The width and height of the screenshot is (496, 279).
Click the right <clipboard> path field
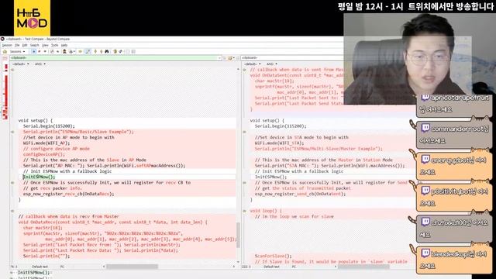click(x=293, y=58)
